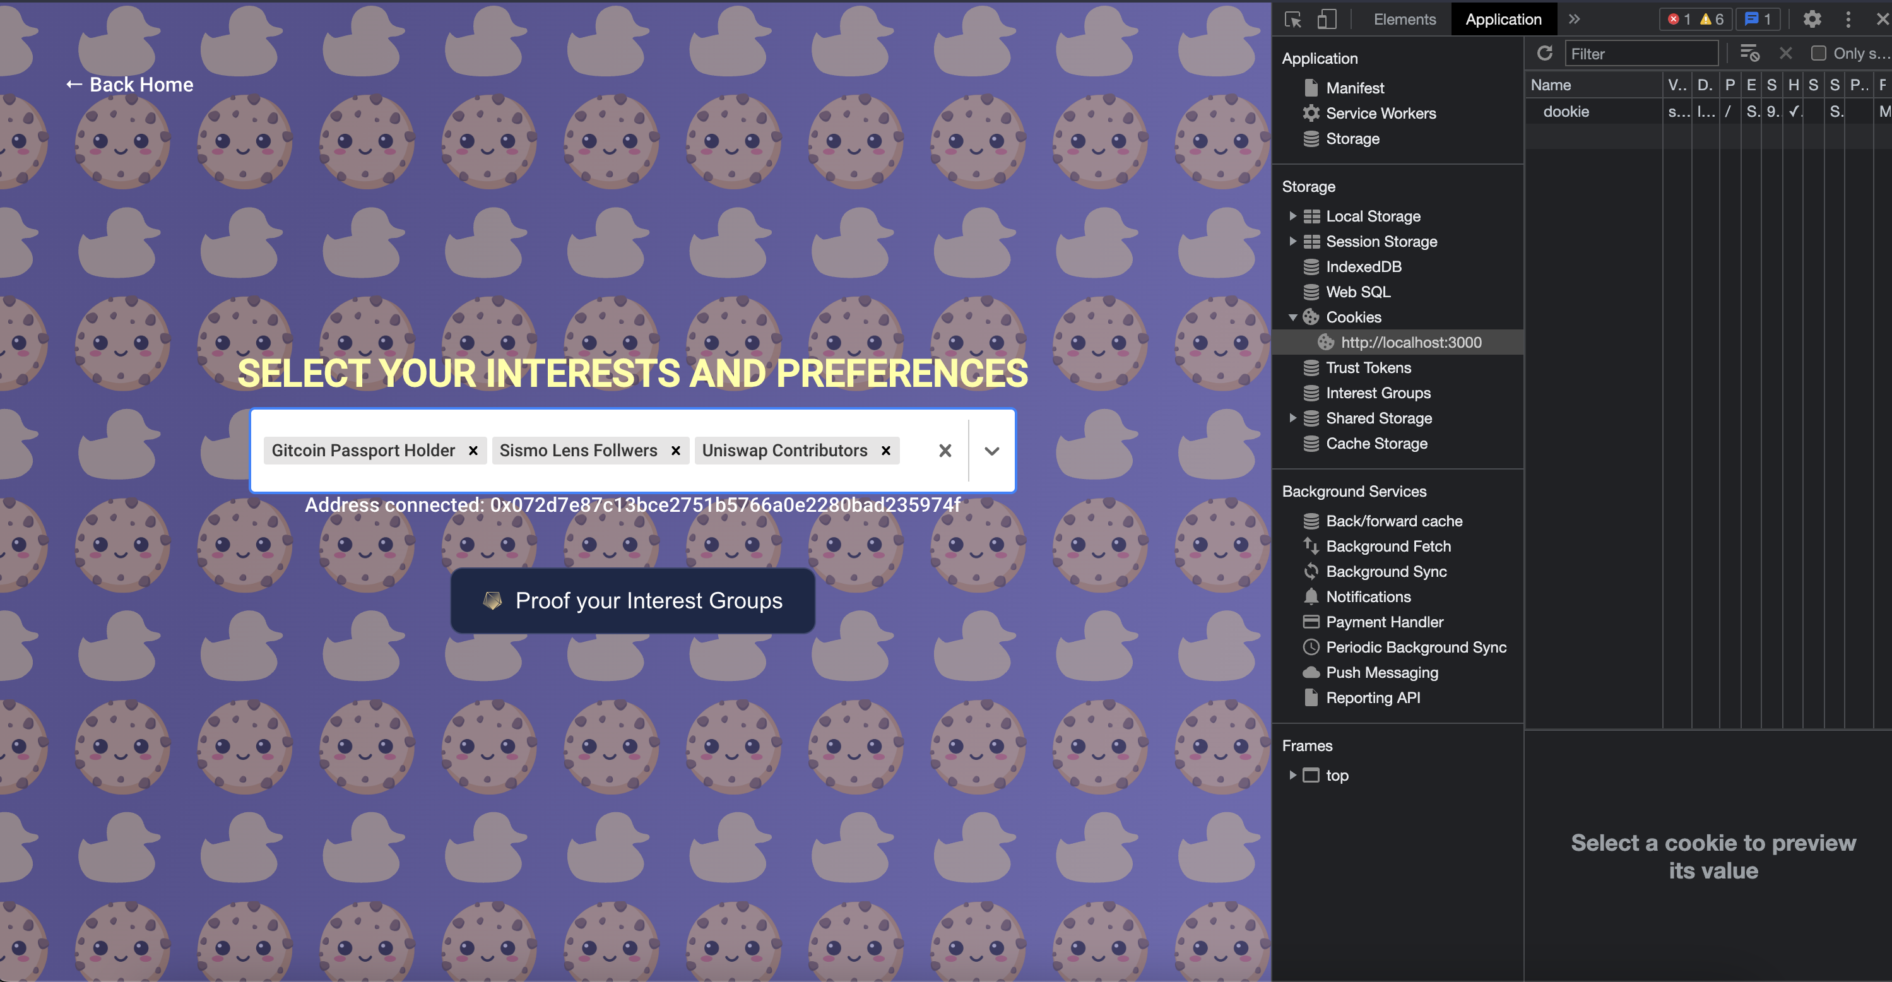Image resolution: width=1892 pixels, height=982 pixels.
Task: Expand the Session Storage tree node
Action: pos(1292,241)
